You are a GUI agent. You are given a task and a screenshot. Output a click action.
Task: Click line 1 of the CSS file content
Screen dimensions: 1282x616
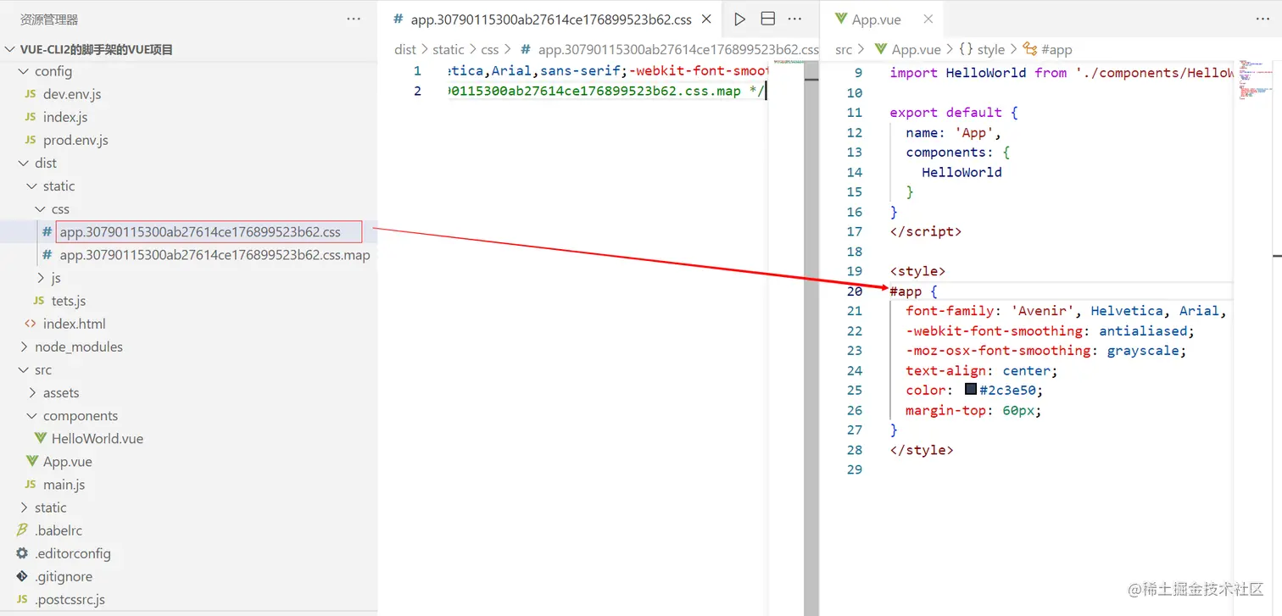(607, 71)
